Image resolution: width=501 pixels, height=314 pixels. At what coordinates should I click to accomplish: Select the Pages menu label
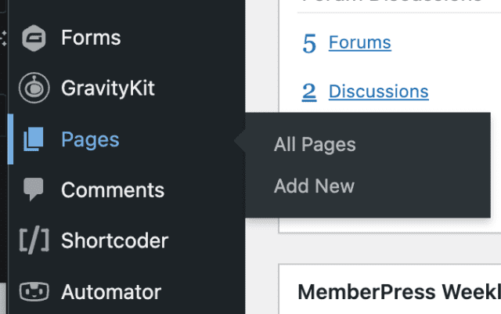click(90, 139)
